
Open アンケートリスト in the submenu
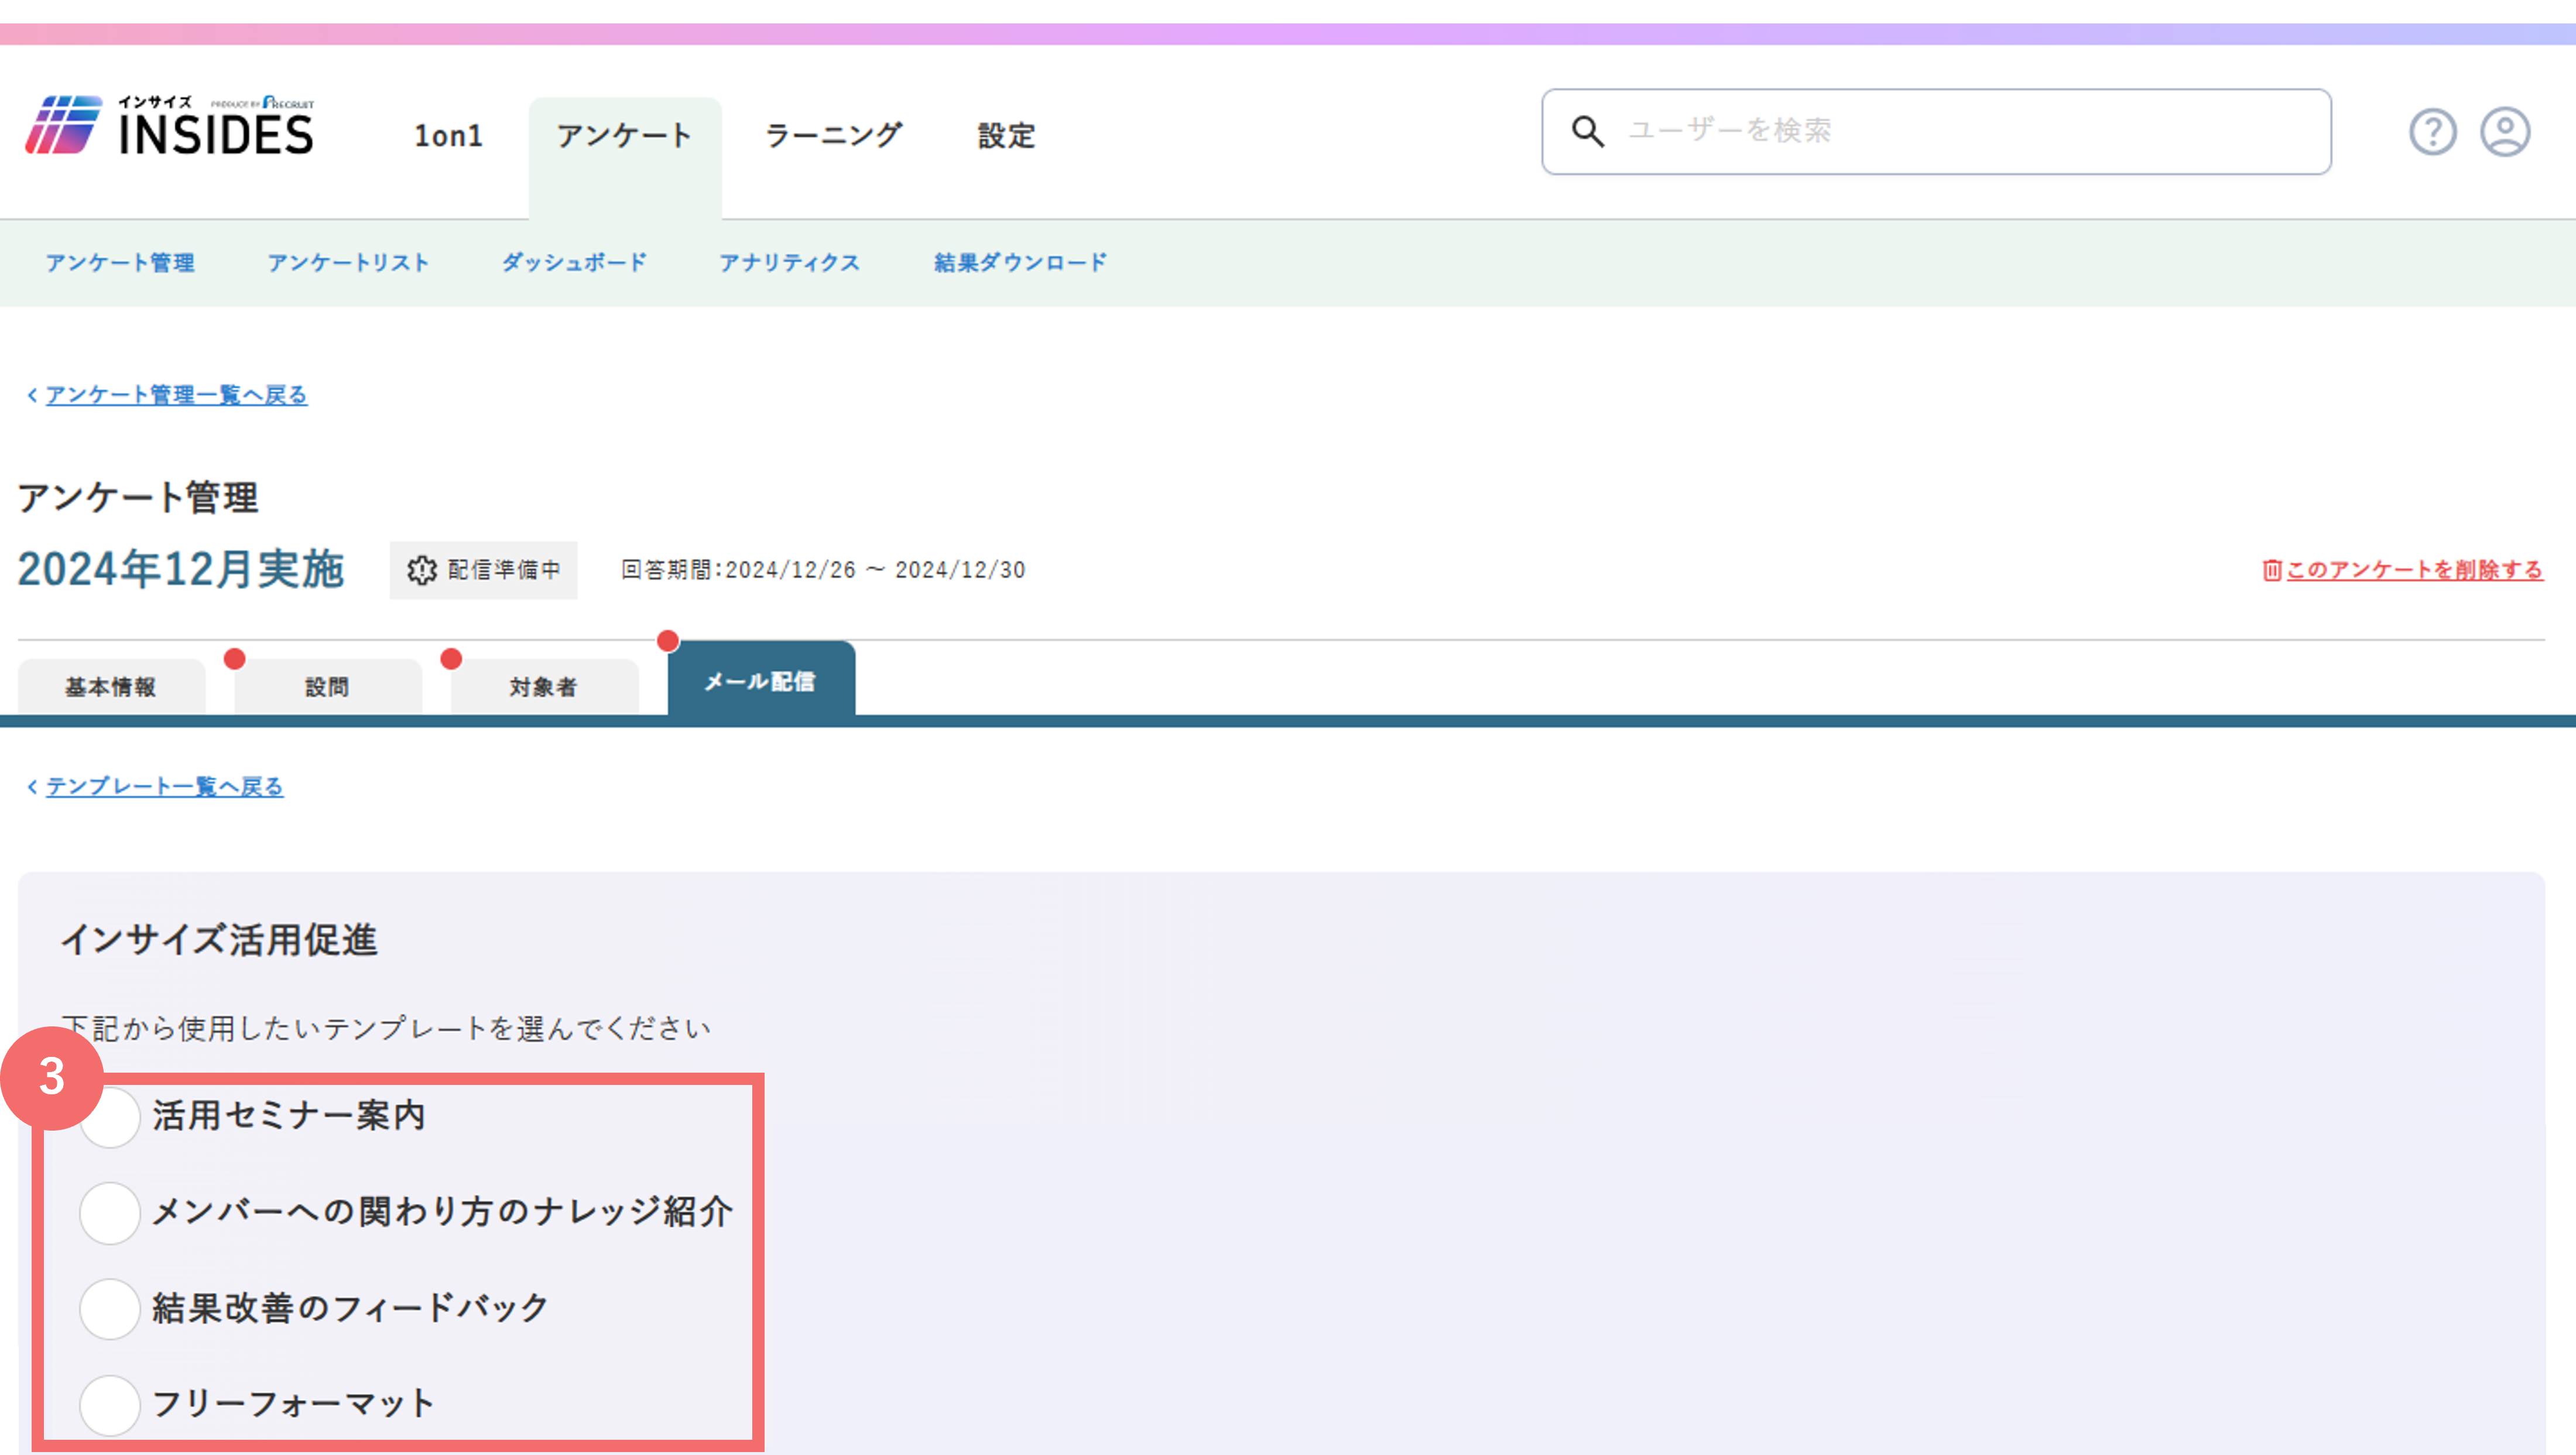[348, 263]
